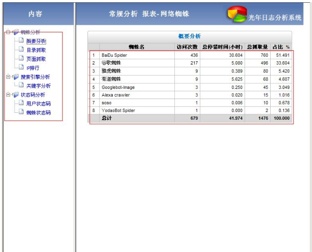This screenshot has width=312, height=252.
Task: Click the page icon beside 用户状态码
Action: pos(21,104)
